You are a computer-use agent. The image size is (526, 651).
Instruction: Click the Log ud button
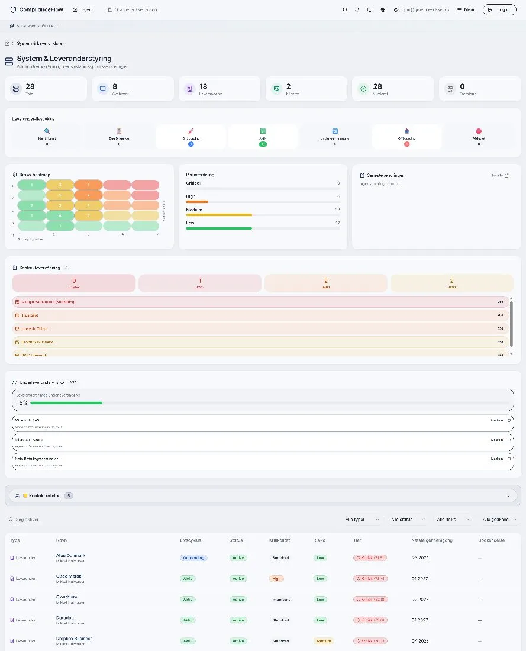pyautogui.click(x=499, y=9)
